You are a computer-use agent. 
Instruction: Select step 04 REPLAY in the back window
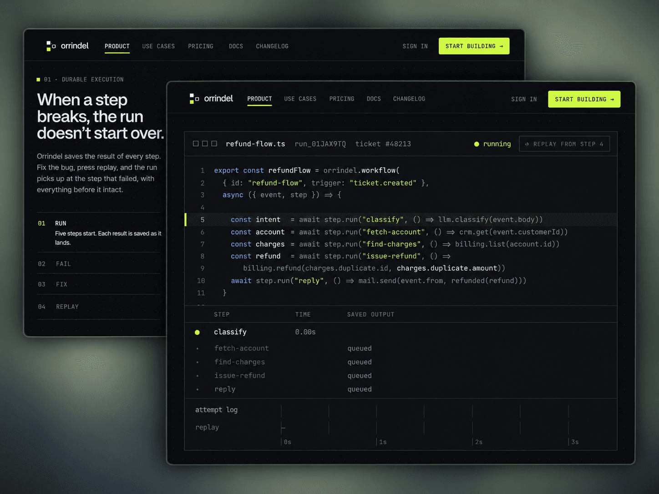point(99,307)
